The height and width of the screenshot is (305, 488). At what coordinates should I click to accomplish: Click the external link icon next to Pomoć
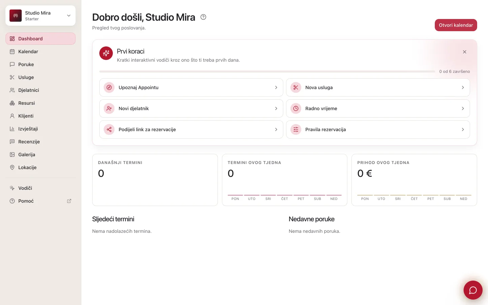point(69,201)
